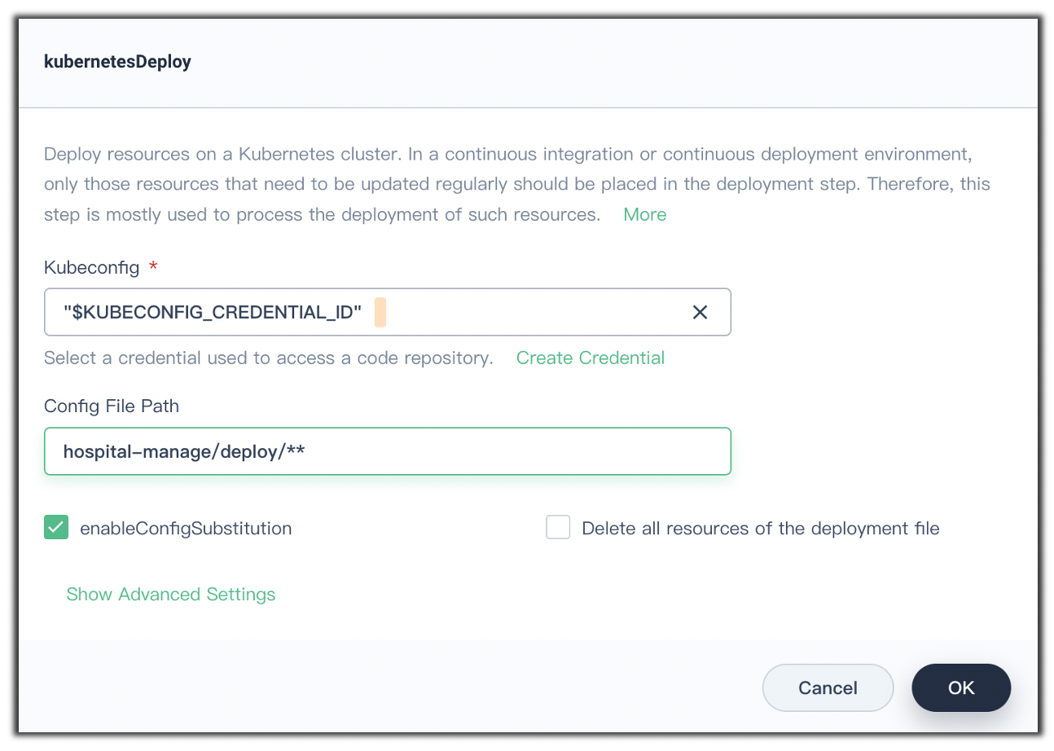Click the Create Credential link
This screenshot has height=751, width=1054.
(x=591, y=358)
